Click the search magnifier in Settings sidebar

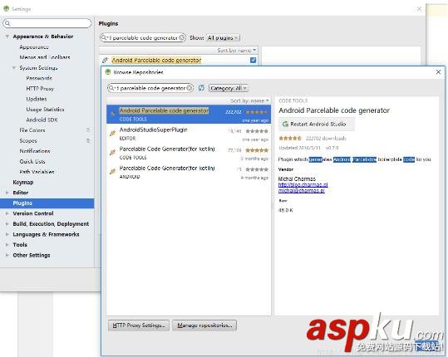coord(7,23)
